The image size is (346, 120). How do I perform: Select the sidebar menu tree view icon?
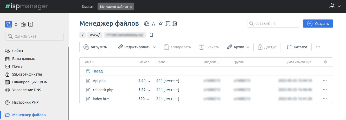pos(9,24)
